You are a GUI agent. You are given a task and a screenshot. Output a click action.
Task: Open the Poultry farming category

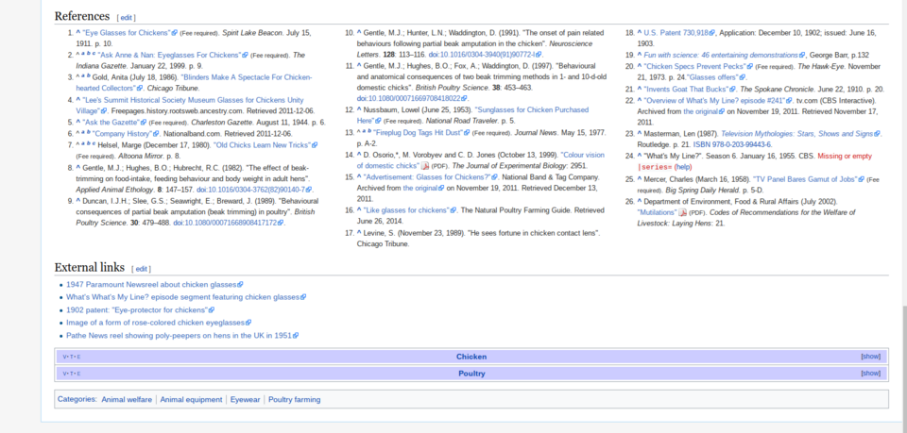294,400
